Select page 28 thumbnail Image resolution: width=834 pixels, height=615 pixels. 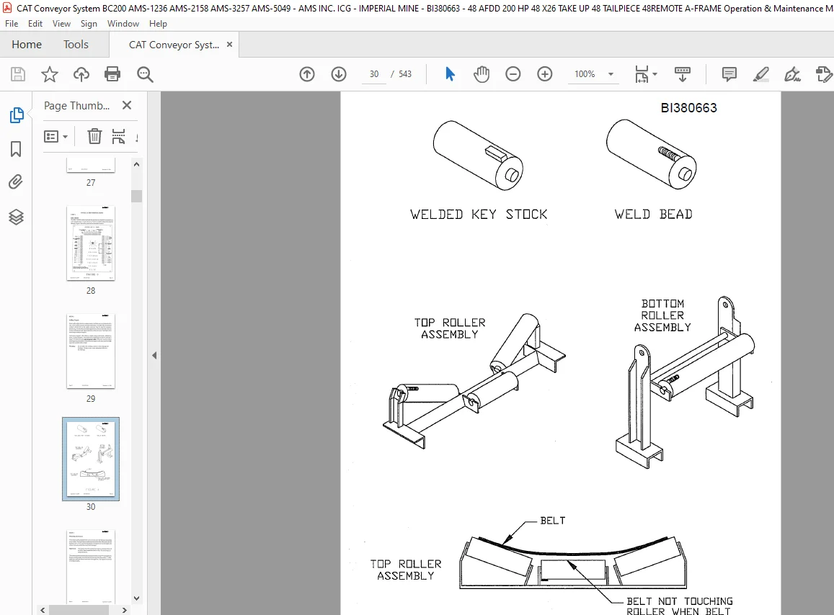point(91,243)
